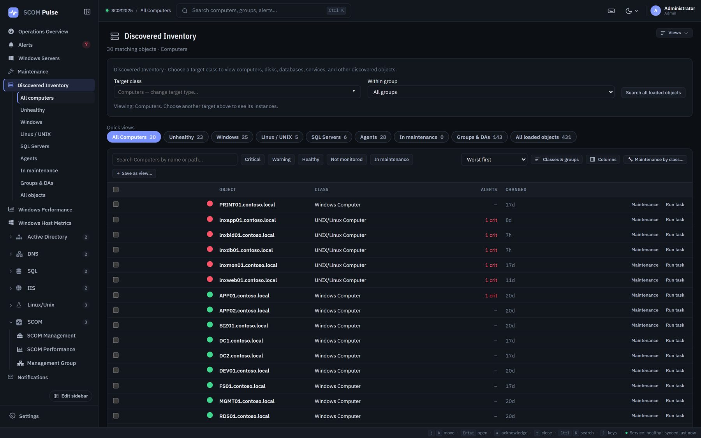Tick checkbox for DC2.contoso.local

[x=116, y=355]
